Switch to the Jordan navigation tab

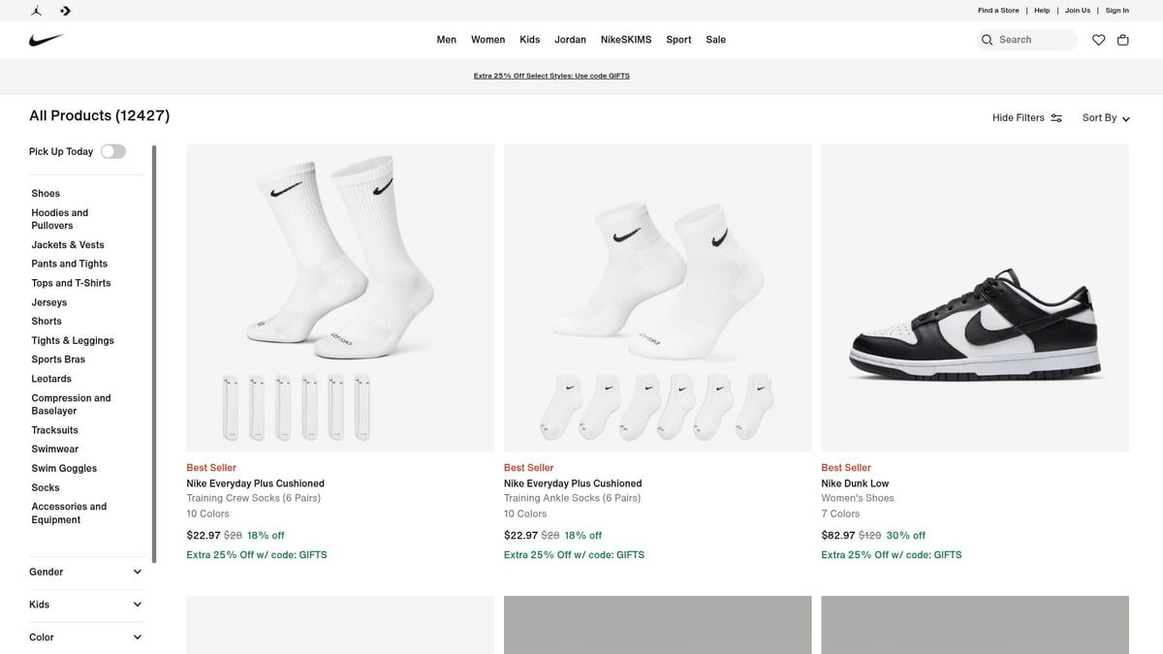click(570, 40)
